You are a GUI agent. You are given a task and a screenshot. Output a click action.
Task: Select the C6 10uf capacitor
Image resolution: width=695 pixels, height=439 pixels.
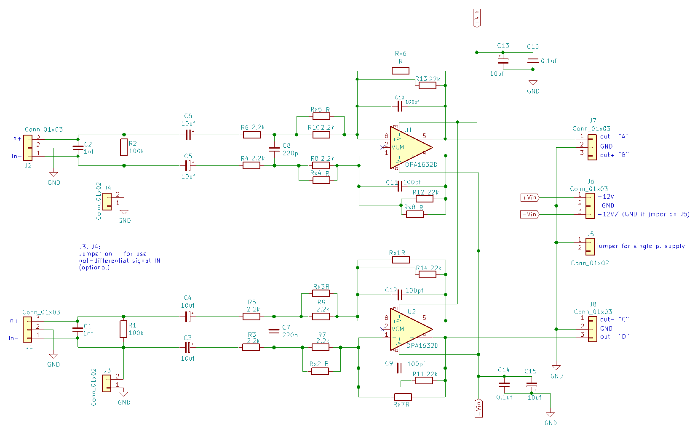pyautogui.click(x=188, y=135)
